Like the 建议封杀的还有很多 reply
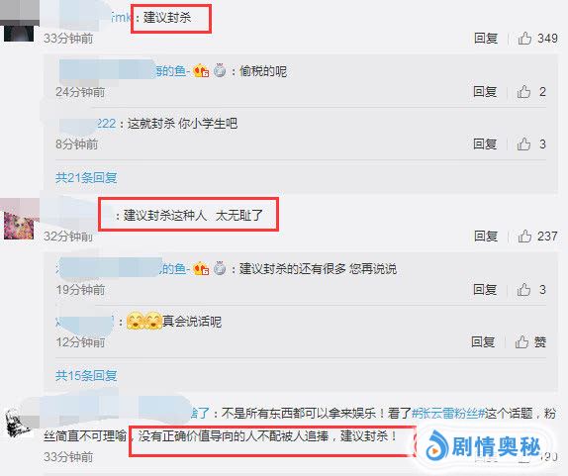This screenshot has width=568, height=476. point(523,289)
